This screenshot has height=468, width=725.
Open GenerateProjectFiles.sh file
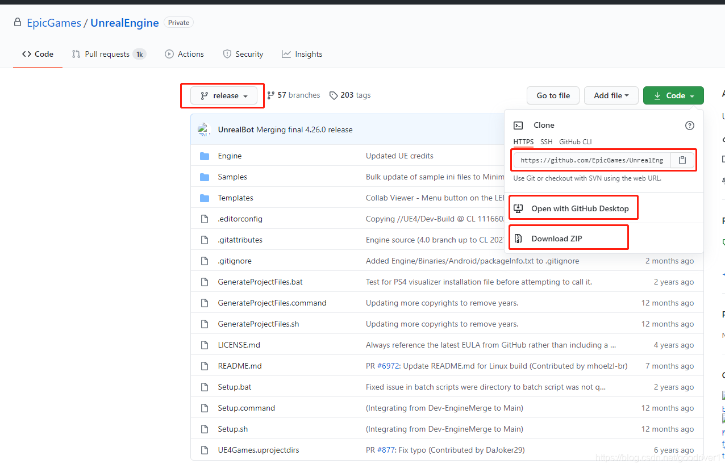[x=259, y=324]
